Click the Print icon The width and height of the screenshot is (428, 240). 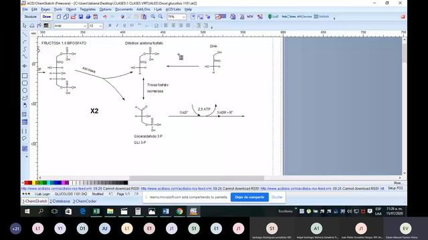(x=88, y=17)
